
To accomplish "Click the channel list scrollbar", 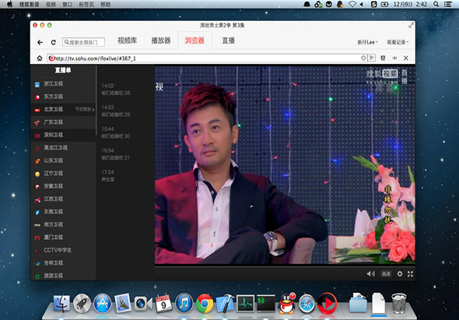I will point(96,100).
